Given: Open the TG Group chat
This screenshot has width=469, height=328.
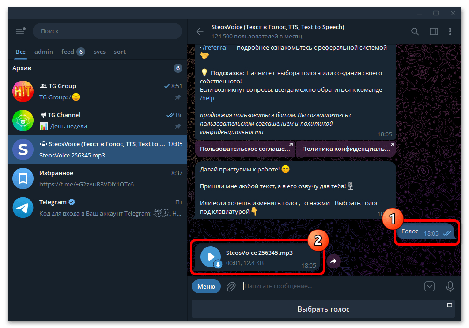Looking at the screenshot, I should pyautogui.click(x=97, y=91).
